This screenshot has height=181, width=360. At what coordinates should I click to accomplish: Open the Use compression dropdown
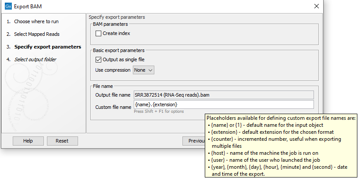tap(144, 70)
